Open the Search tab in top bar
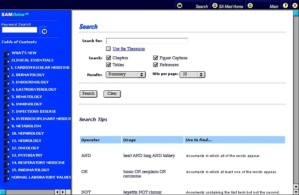 [x=202, y=7]
